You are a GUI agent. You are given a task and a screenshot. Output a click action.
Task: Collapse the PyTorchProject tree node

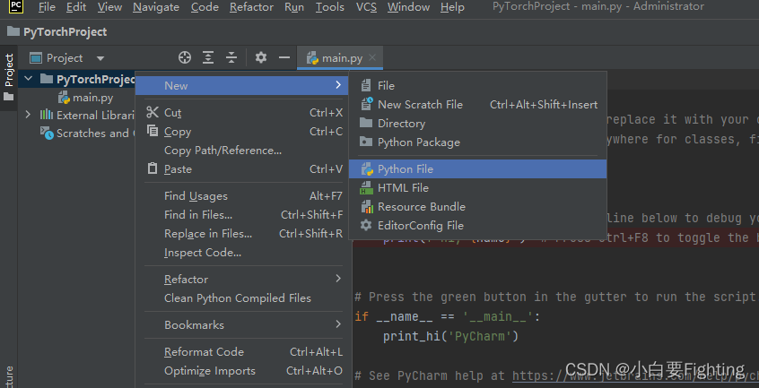[29, 79]
